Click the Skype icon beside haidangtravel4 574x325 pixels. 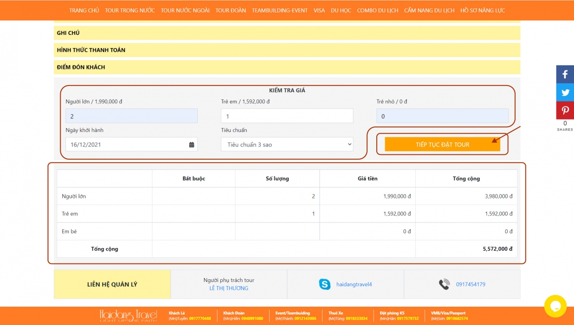tap(325, 284)
